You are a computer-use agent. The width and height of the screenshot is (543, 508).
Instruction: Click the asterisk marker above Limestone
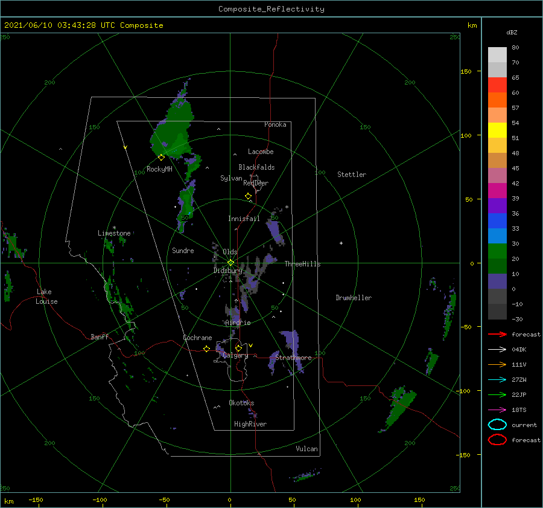click(114, 228)
